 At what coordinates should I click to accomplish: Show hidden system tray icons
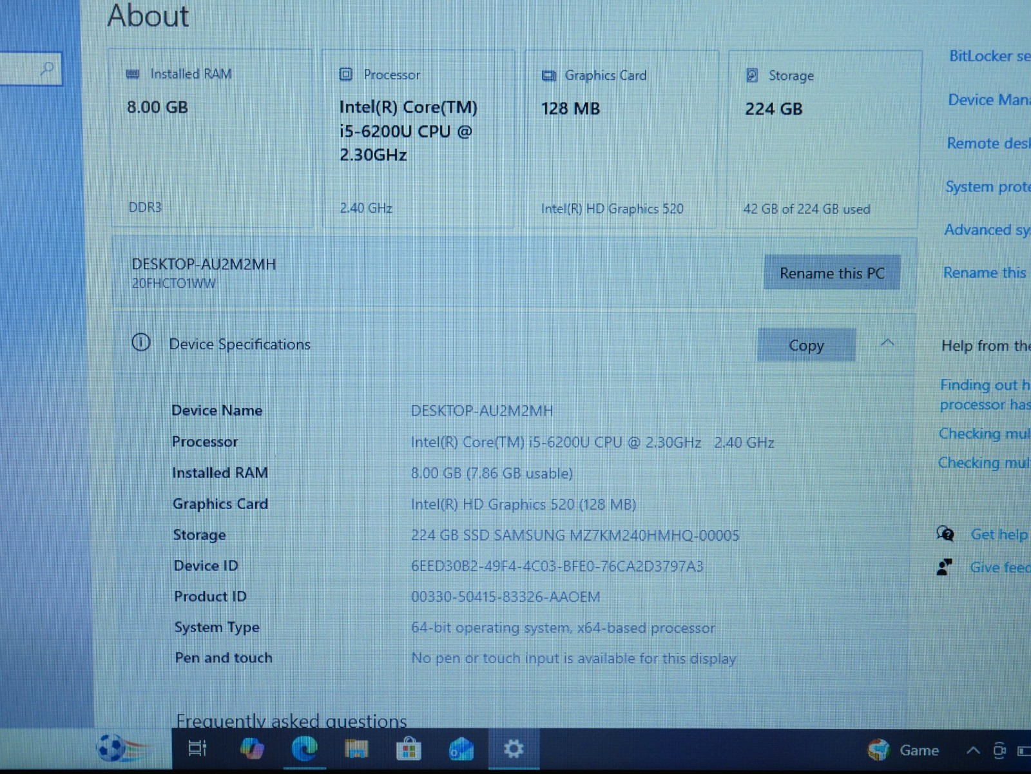click(x=973, y=750)
